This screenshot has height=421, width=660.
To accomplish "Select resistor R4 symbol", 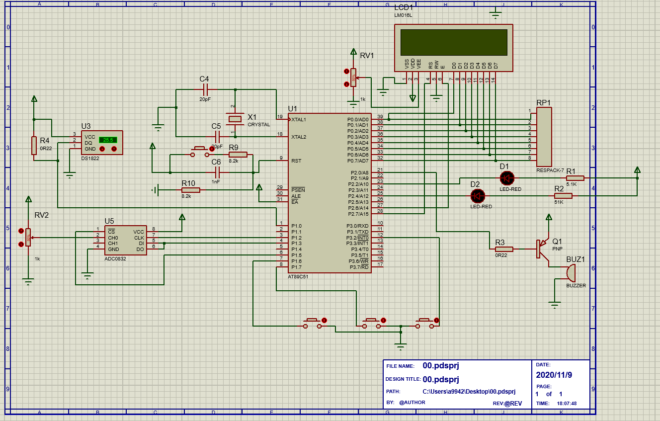I will coord(34,145).
